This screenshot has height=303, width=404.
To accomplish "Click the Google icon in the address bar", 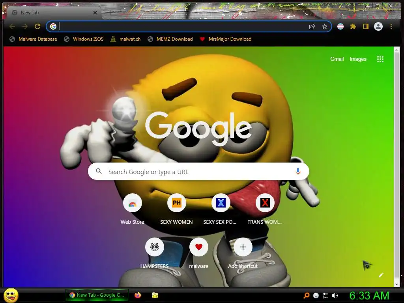I will click(x=53, y=26).
